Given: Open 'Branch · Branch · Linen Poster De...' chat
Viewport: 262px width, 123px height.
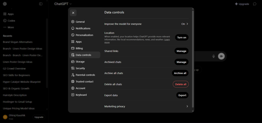Looking at the screenshot, I should click(x=23, y=55).
